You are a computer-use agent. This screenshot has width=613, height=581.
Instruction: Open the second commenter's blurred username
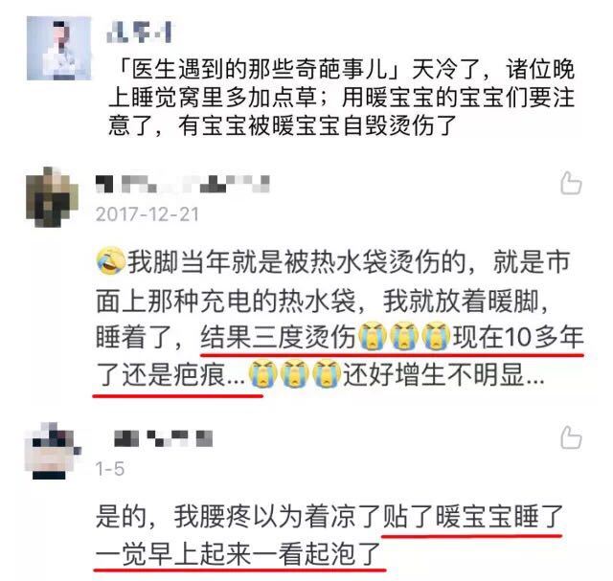point(163,438)
